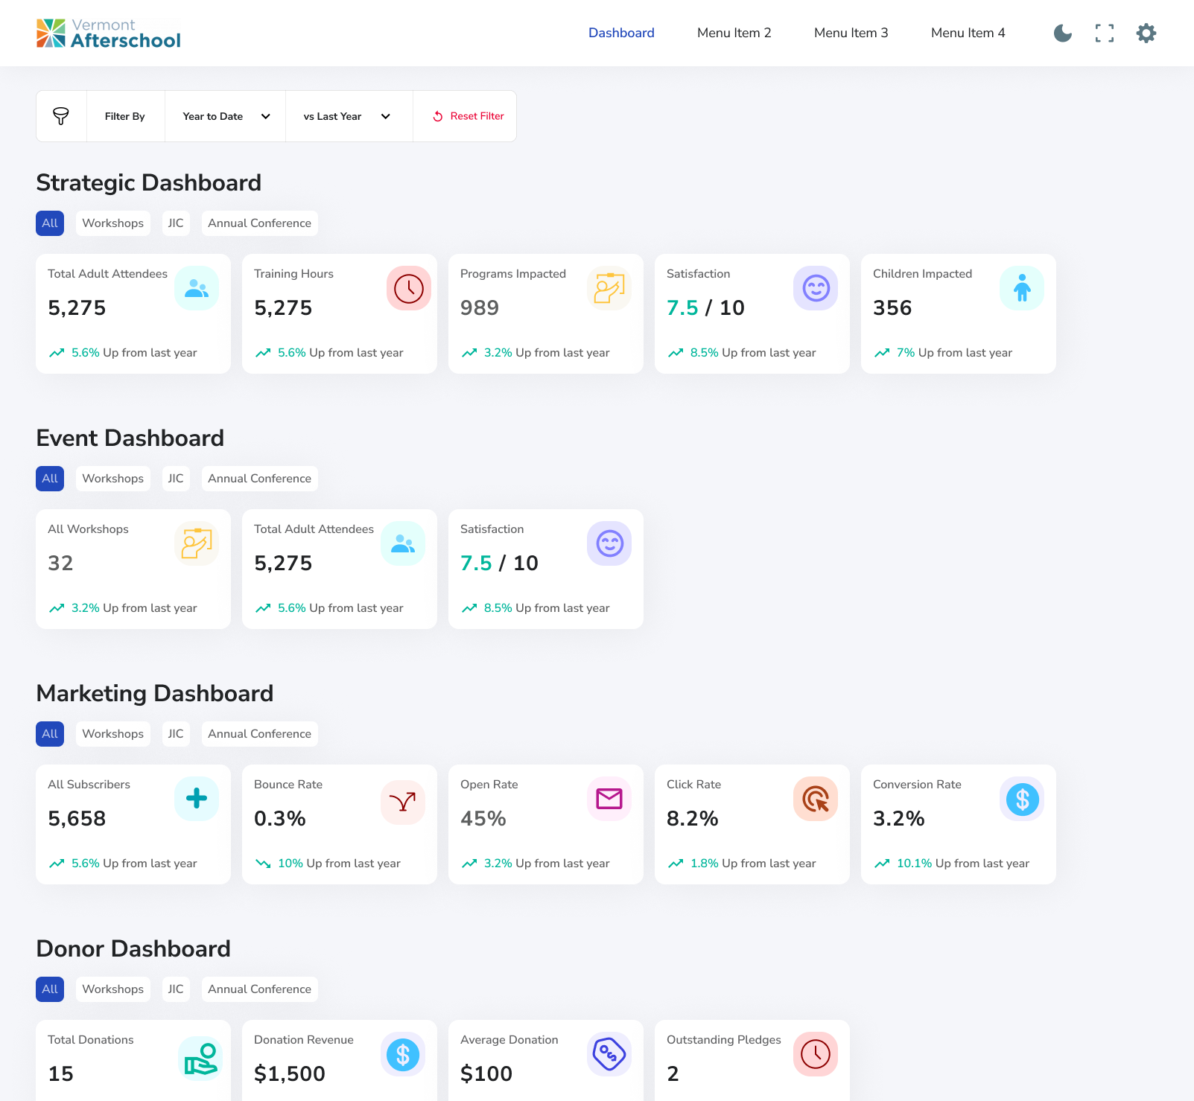Click Open Rate envelope icon

pyautogui.click(x=609, y=799)
